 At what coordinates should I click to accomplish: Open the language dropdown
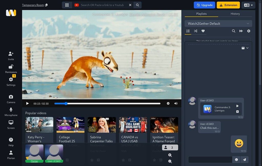click(248, 5)
